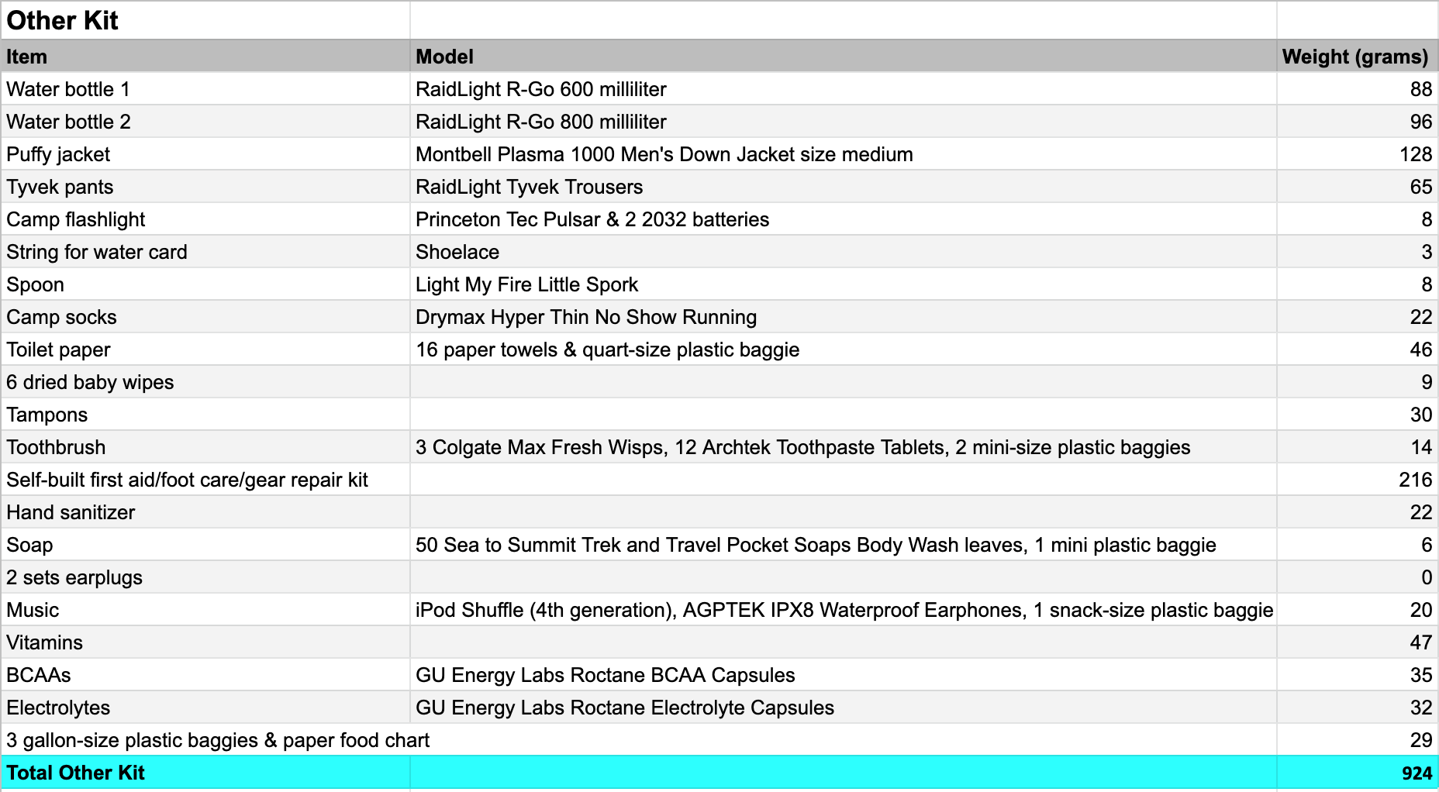The height and width of the screenshot is (792, 1439).
Task: Select the Camp socks weight value
Action: (1357, 317)
